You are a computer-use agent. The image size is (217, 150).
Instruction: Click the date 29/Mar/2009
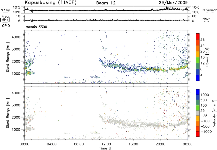173,2
